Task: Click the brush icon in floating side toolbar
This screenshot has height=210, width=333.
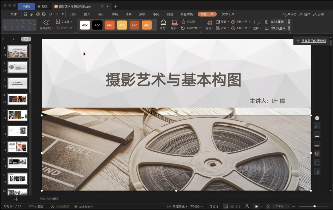Action: point(317,126)
